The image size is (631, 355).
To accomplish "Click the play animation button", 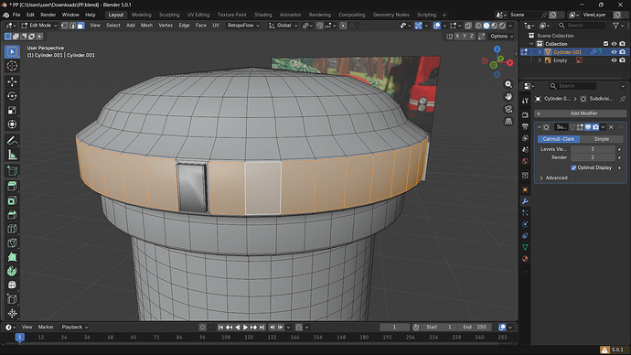I will point(245,328).
